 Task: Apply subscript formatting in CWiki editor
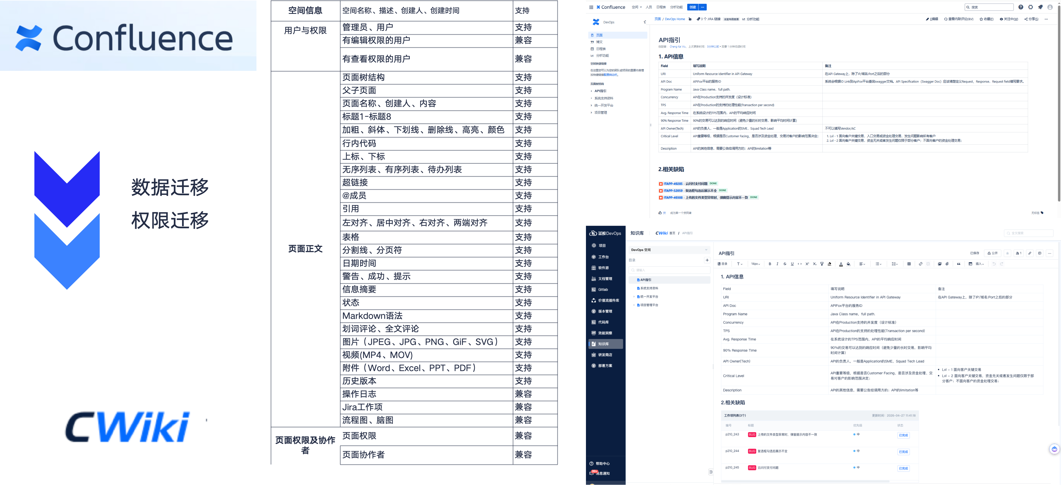[814, 264]
